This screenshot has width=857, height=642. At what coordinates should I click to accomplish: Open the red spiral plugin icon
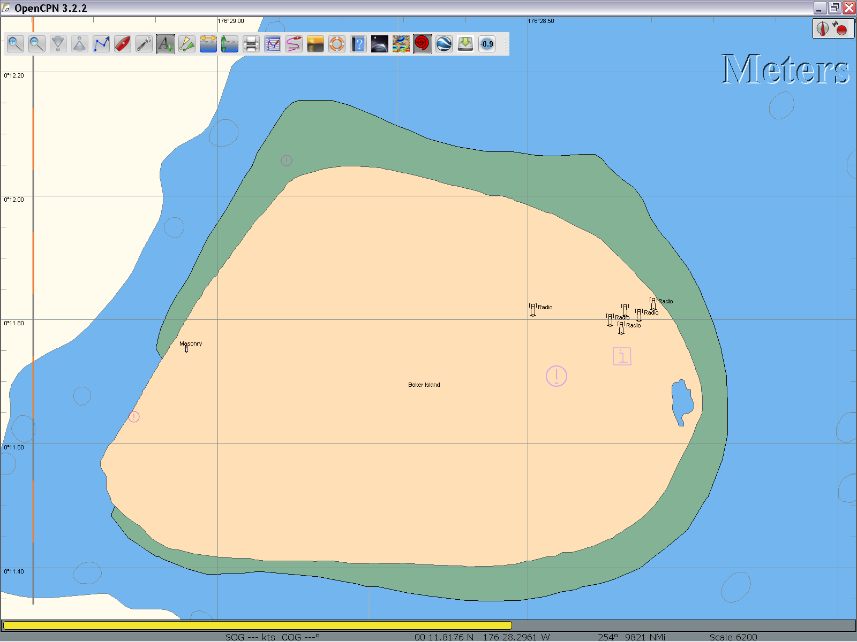point(423,44)
